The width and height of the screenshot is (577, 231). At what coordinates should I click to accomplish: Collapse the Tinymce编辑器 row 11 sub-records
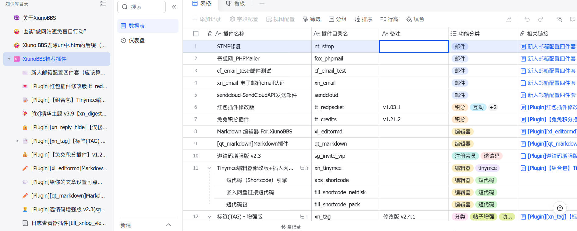tap(209, 168)
